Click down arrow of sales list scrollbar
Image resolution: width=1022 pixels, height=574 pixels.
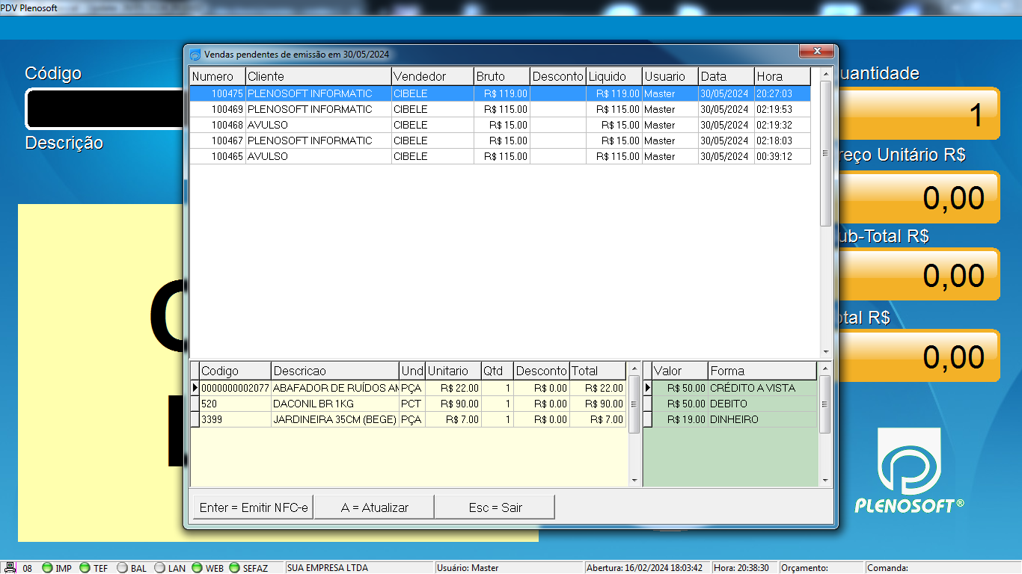tap(826, 352)
